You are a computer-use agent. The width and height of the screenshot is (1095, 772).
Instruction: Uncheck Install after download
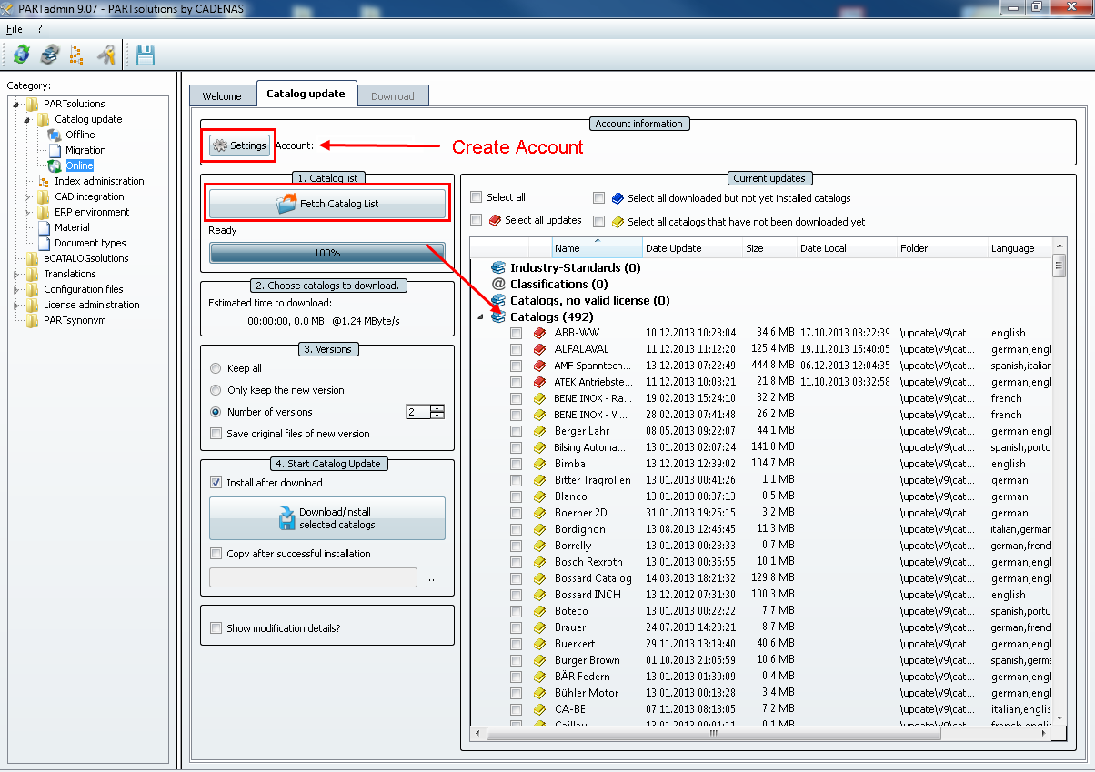[x=216, y=483]
